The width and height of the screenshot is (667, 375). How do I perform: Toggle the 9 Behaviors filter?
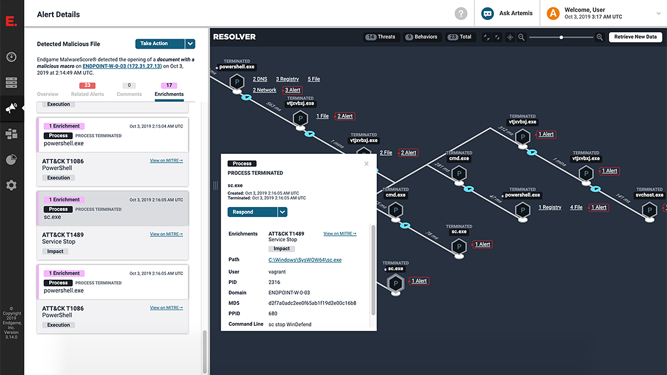point(421,37)
